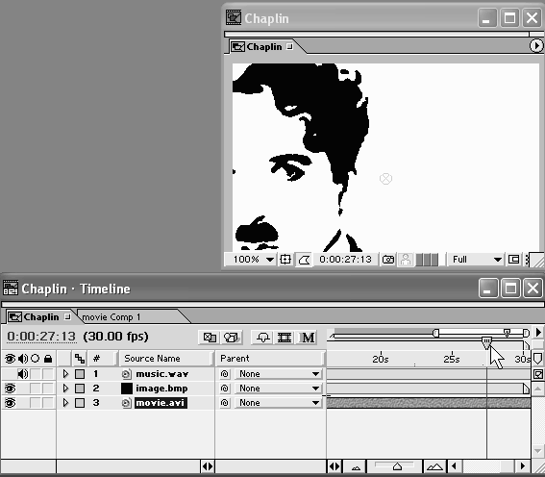Show color channels in viewer

(427, 260)
